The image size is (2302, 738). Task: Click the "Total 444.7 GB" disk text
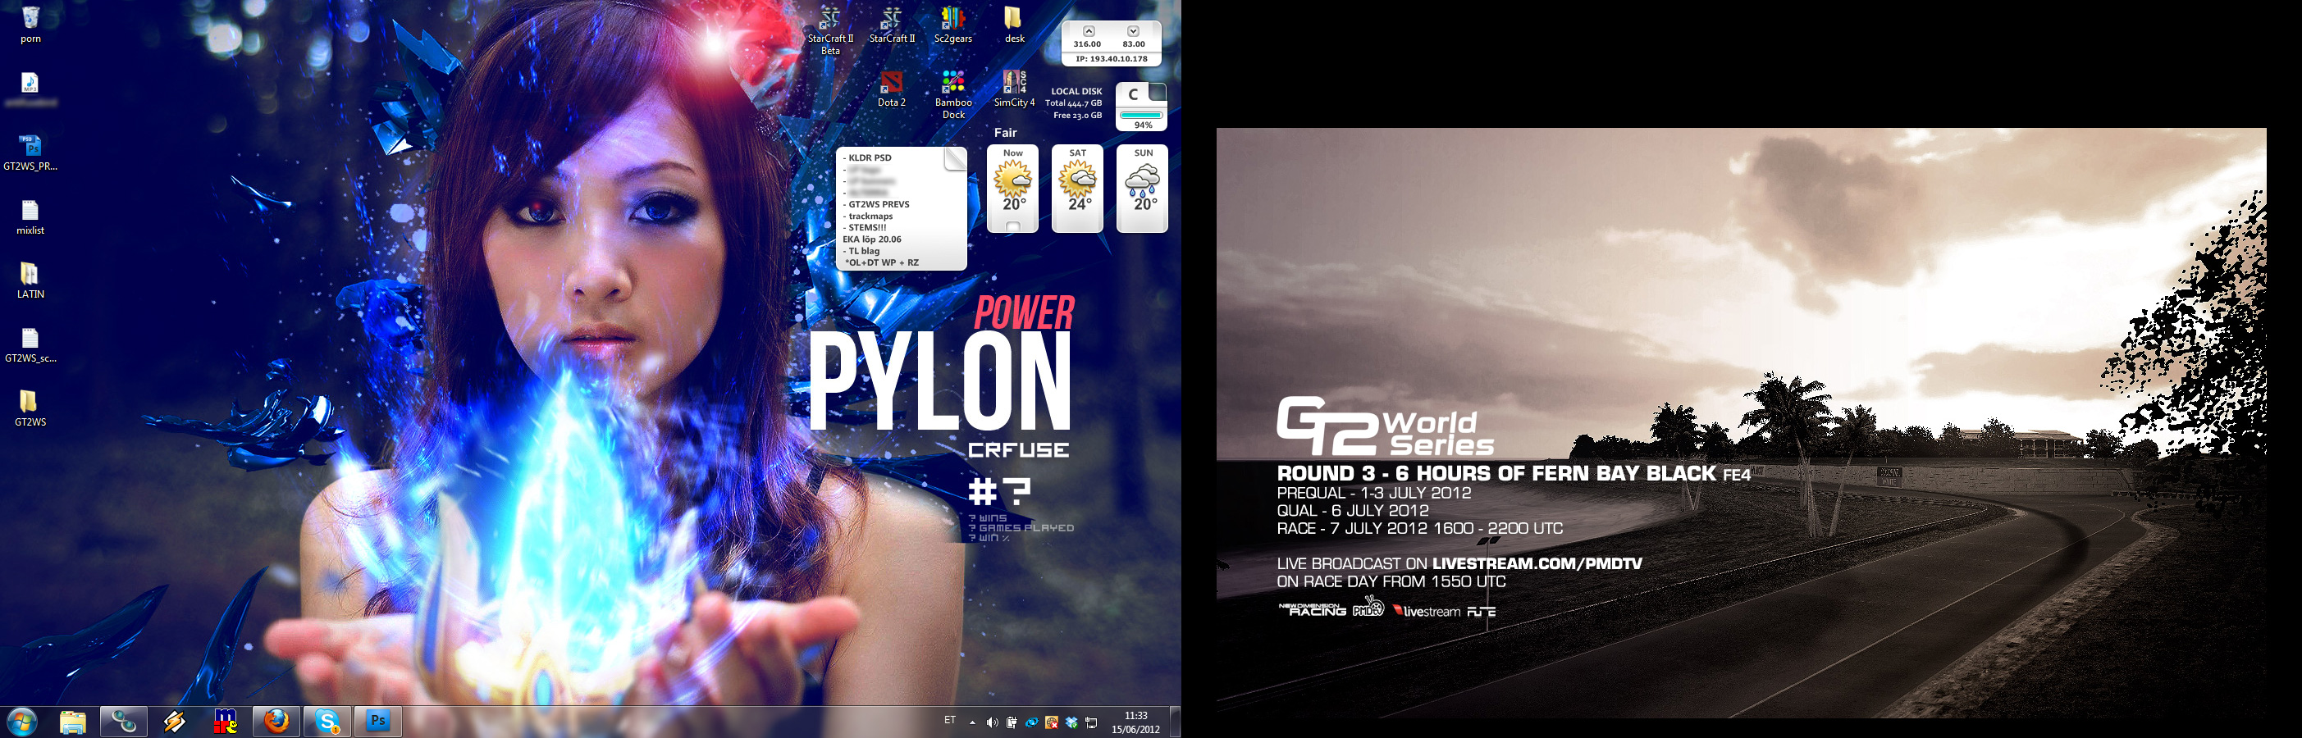(1073, 103)
